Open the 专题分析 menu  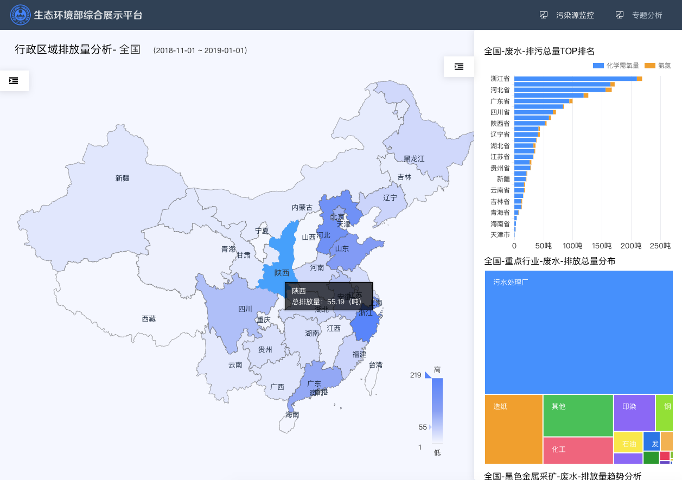point(647,15)
